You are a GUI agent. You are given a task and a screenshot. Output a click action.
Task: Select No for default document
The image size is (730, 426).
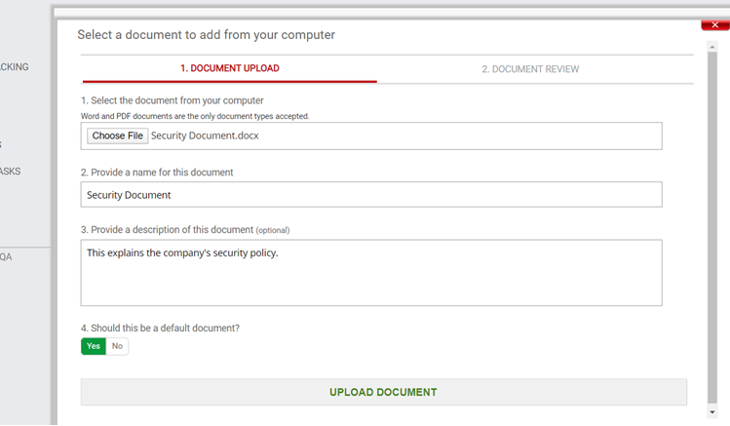[117, 346]
